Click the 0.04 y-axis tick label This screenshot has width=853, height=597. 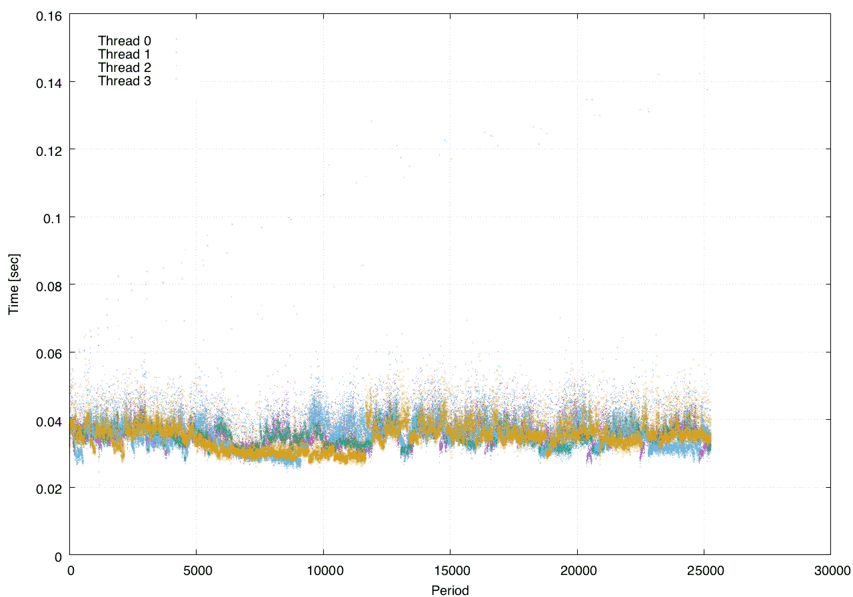click(x=49, y=420)
